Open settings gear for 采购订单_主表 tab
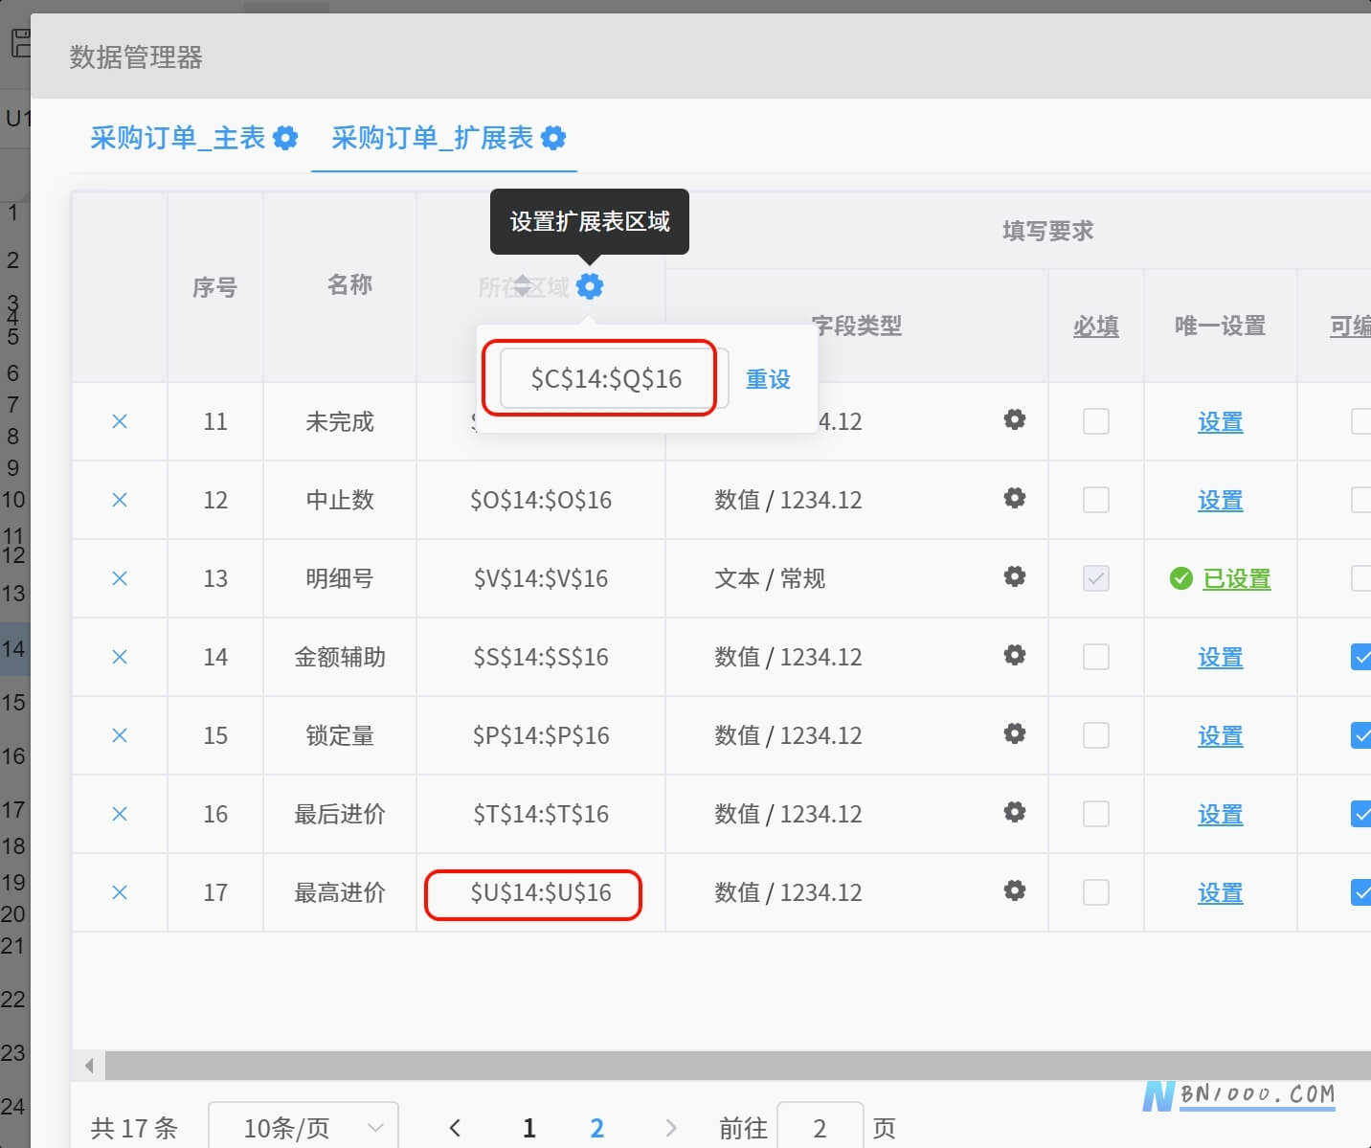 pyautogui.click(x=285, y=138)
